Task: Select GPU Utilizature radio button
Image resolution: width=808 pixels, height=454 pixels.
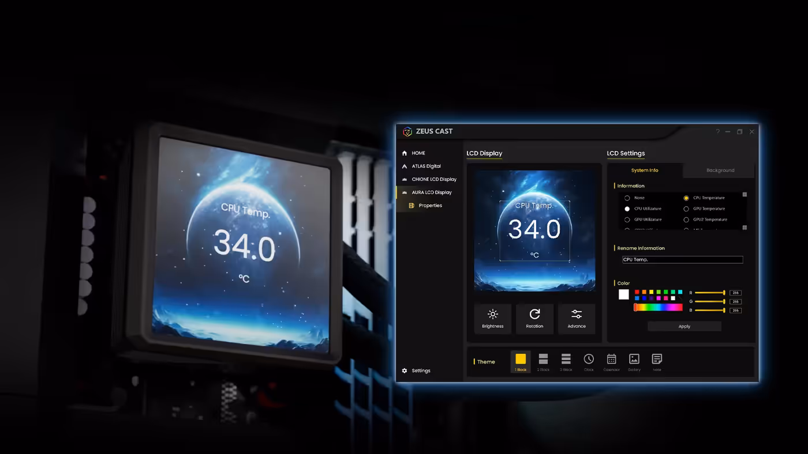Action: coord(627,220)
